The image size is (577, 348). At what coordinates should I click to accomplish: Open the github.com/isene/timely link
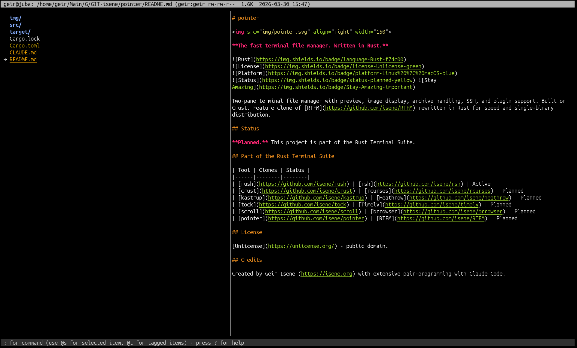(x=432, y=205)
